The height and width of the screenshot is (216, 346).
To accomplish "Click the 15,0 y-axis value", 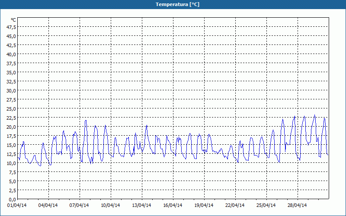I will coord(12,145).
